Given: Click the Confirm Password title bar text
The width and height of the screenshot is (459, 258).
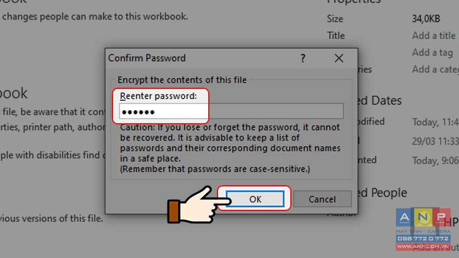Looking at the screenshot, I should (147, 58).
